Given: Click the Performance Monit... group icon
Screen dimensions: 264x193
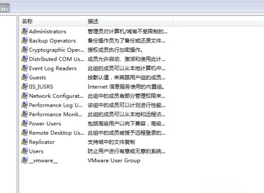Looking at the screenshot, I should click(x=24, y=114).
